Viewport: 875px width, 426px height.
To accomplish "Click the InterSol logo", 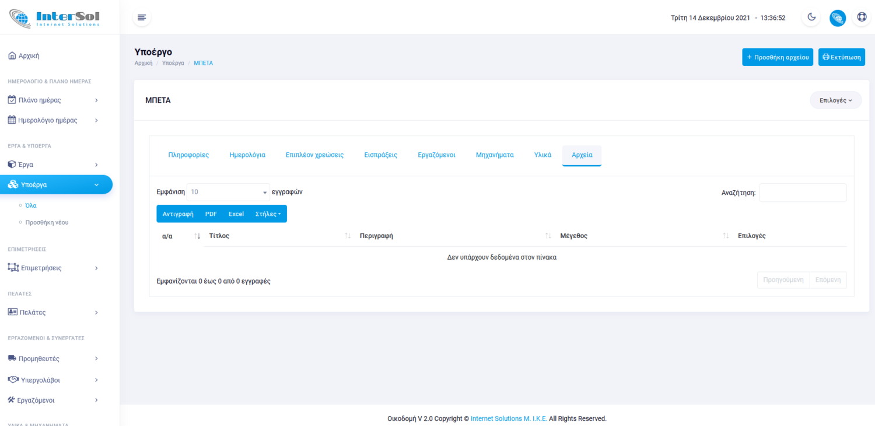I will [55, 18].
